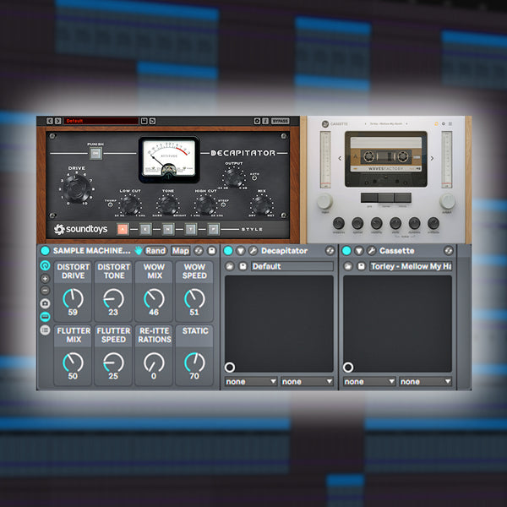This screenshot has height=507, width=507.
Task: Select style E on Decapitator
Action: coord(145,229)
